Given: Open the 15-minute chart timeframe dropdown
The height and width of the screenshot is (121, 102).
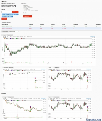Looking at the screenshot, I should [x=5, y=68].
